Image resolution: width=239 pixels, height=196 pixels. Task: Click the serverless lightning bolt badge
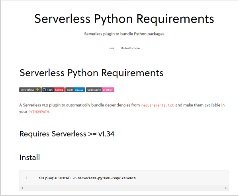coord(30,90)
